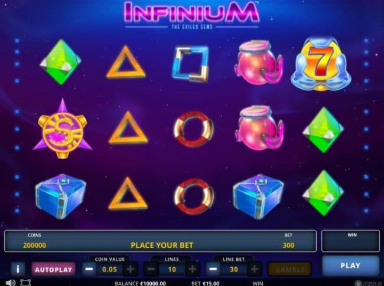384x286 pixels.
Task: Decrease the number of lines
Action: click(151, 269)
